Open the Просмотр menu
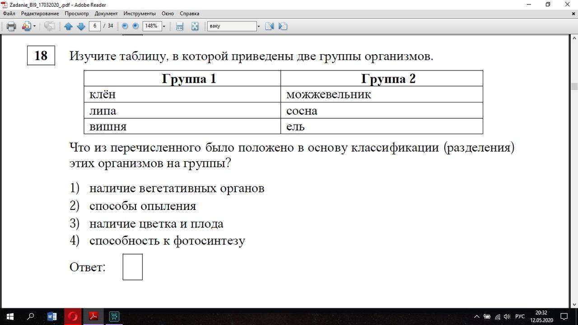Viewport: 578px width, 325px height. click(77, 14)
